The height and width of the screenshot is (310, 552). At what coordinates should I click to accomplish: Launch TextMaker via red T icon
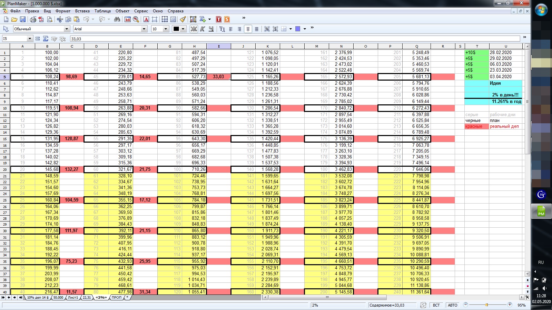[218, 19]
